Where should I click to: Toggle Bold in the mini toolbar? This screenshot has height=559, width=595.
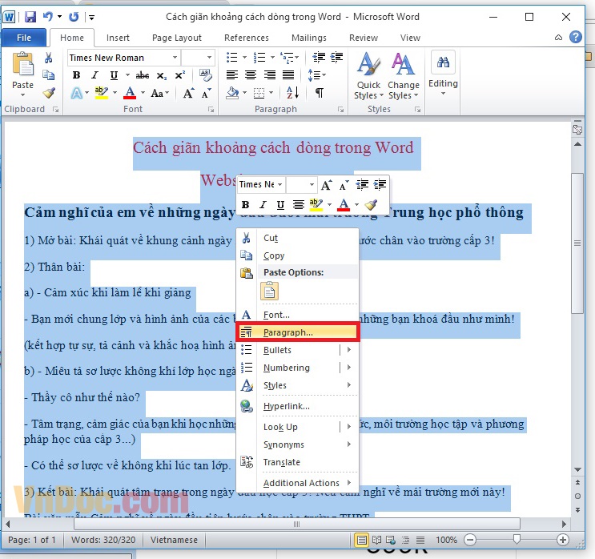(x=246, y=205)
